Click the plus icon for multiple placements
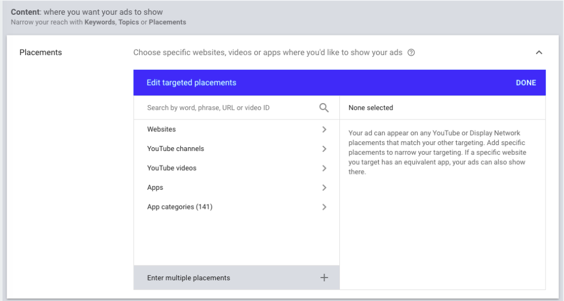 (324, 278)
